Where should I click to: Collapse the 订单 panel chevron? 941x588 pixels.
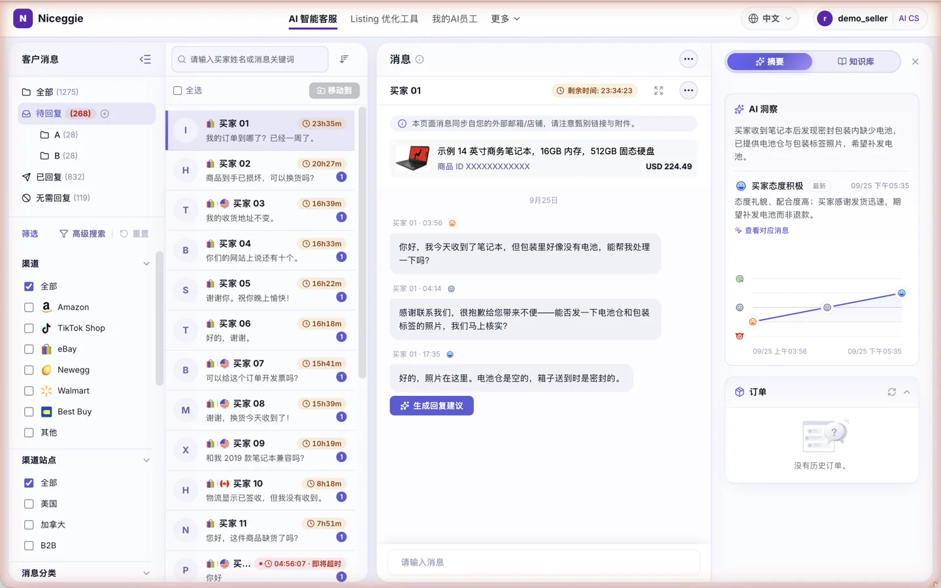[907, 392]
